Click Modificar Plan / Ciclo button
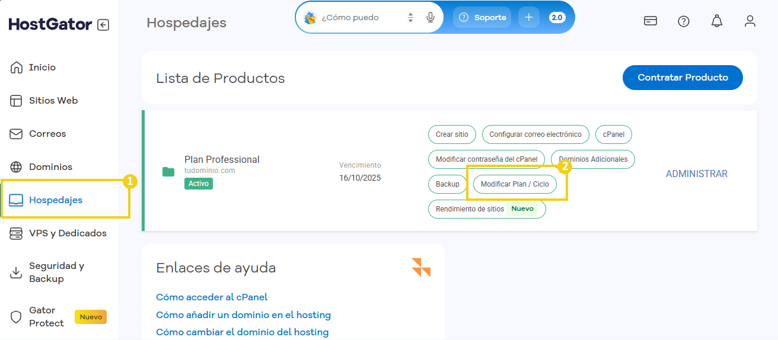This screenshot has height=340, width=778. [x=515, y=184]
